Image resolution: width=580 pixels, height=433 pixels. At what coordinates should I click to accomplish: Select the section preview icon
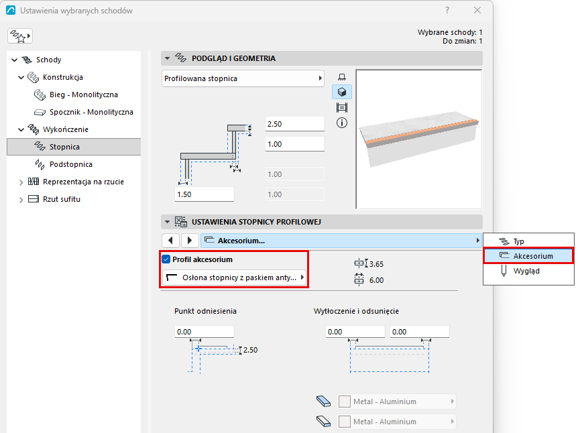(x=342, y=108)
